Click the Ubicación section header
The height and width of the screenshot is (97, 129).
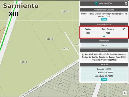(x=104, y=64)
